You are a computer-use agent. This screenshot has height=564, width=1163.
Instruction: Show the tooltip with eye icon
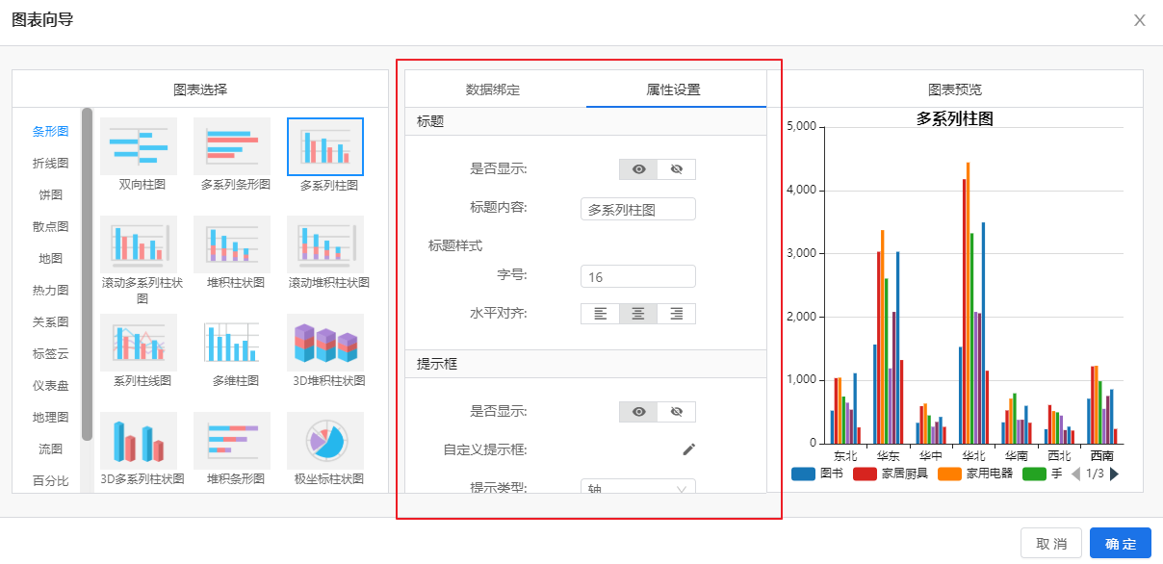[x=638, y=412]
